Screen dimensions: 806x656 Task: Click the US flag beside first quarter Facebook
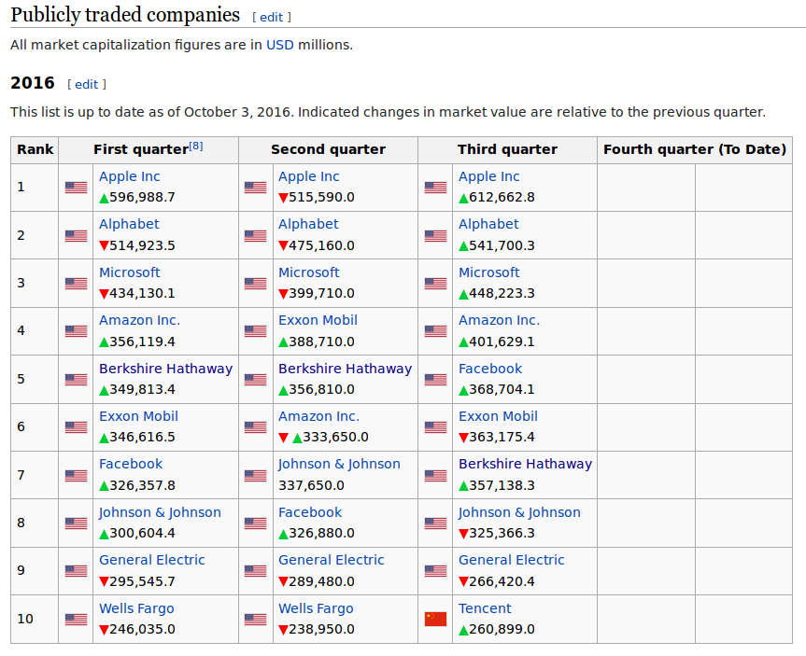click(76, 476)
